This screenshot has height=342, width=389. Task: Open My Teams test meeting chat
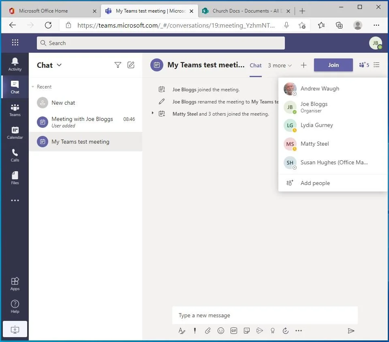(85, 142)
